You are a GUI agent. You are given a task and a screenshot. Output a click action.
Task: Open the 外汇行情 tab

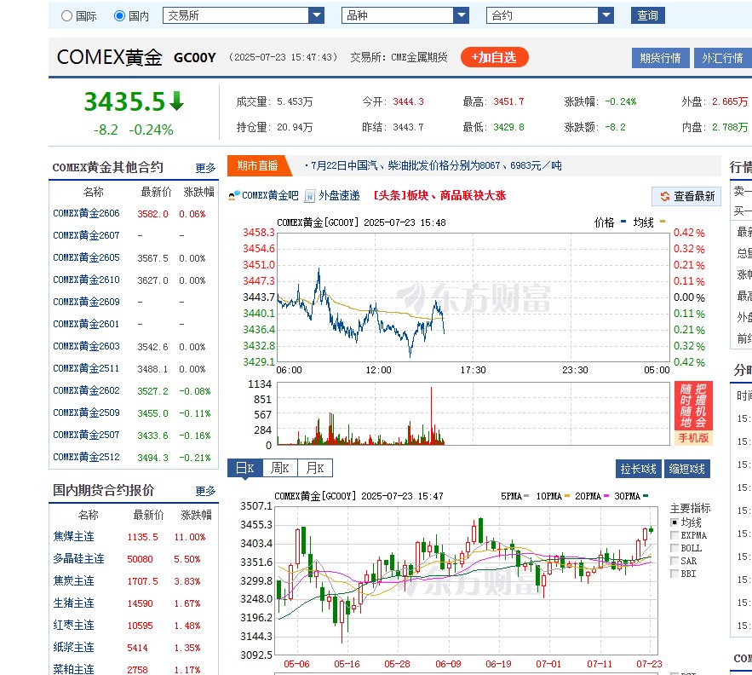coord(723,58)
